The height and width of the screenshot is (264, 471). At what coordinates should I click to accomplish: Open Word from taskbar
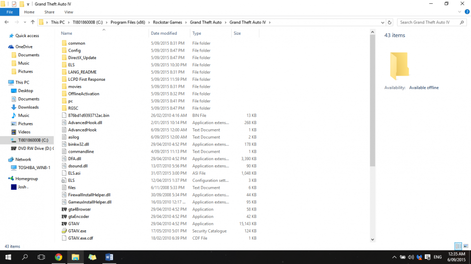tap(109, 257)
